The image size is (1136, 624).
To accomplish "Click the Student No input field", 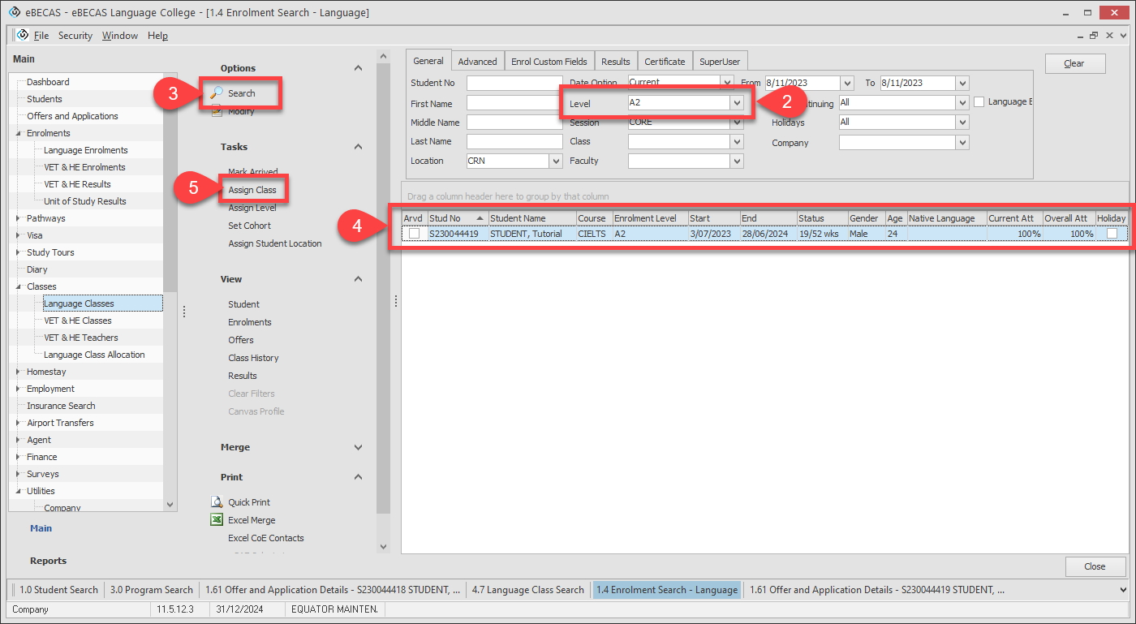I will point(514,83).
